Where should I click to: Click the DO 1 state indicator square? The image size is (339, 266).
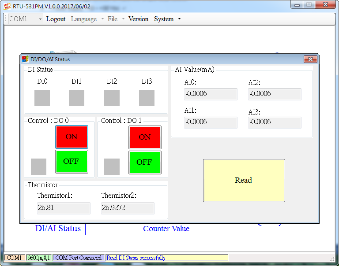(112, 166)
